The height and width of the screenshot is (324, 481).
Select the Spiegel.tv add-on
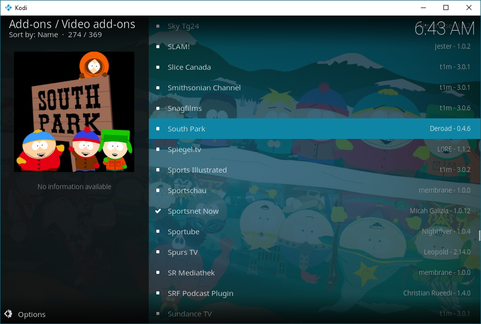coord(315,149)
